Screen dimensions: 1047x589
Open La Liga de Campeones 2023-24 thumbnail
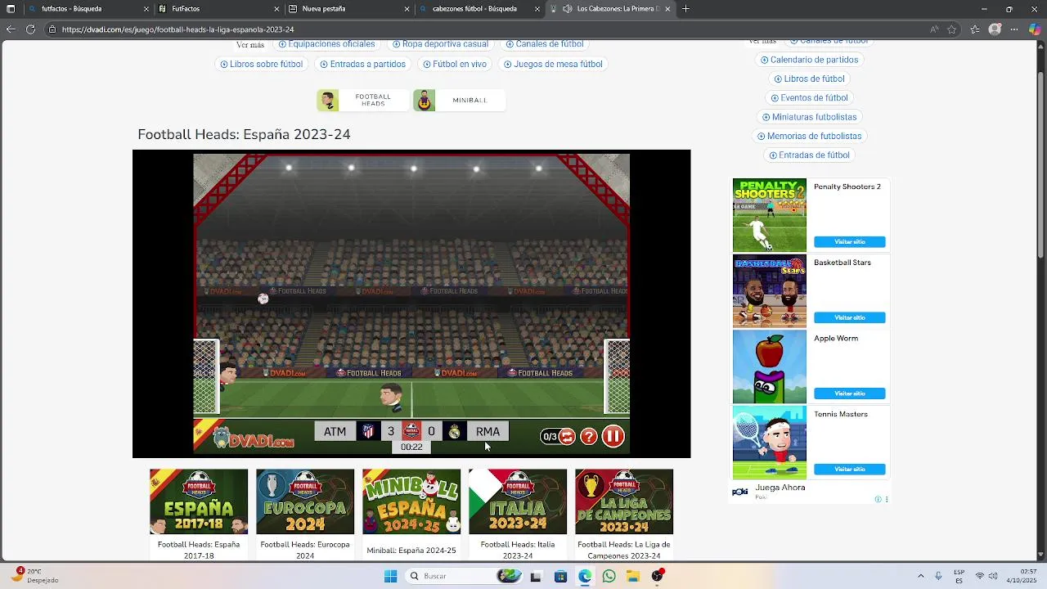(x=624, y=501)
